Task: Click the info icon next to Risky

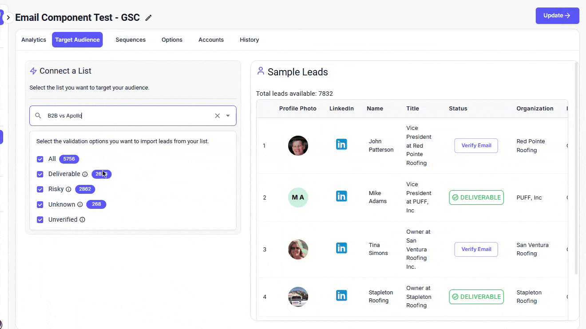Action: click(68, 189)
